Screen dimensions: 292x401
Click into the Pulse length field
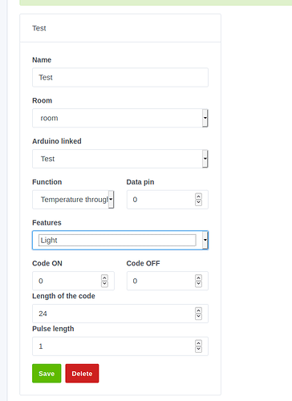120,346
